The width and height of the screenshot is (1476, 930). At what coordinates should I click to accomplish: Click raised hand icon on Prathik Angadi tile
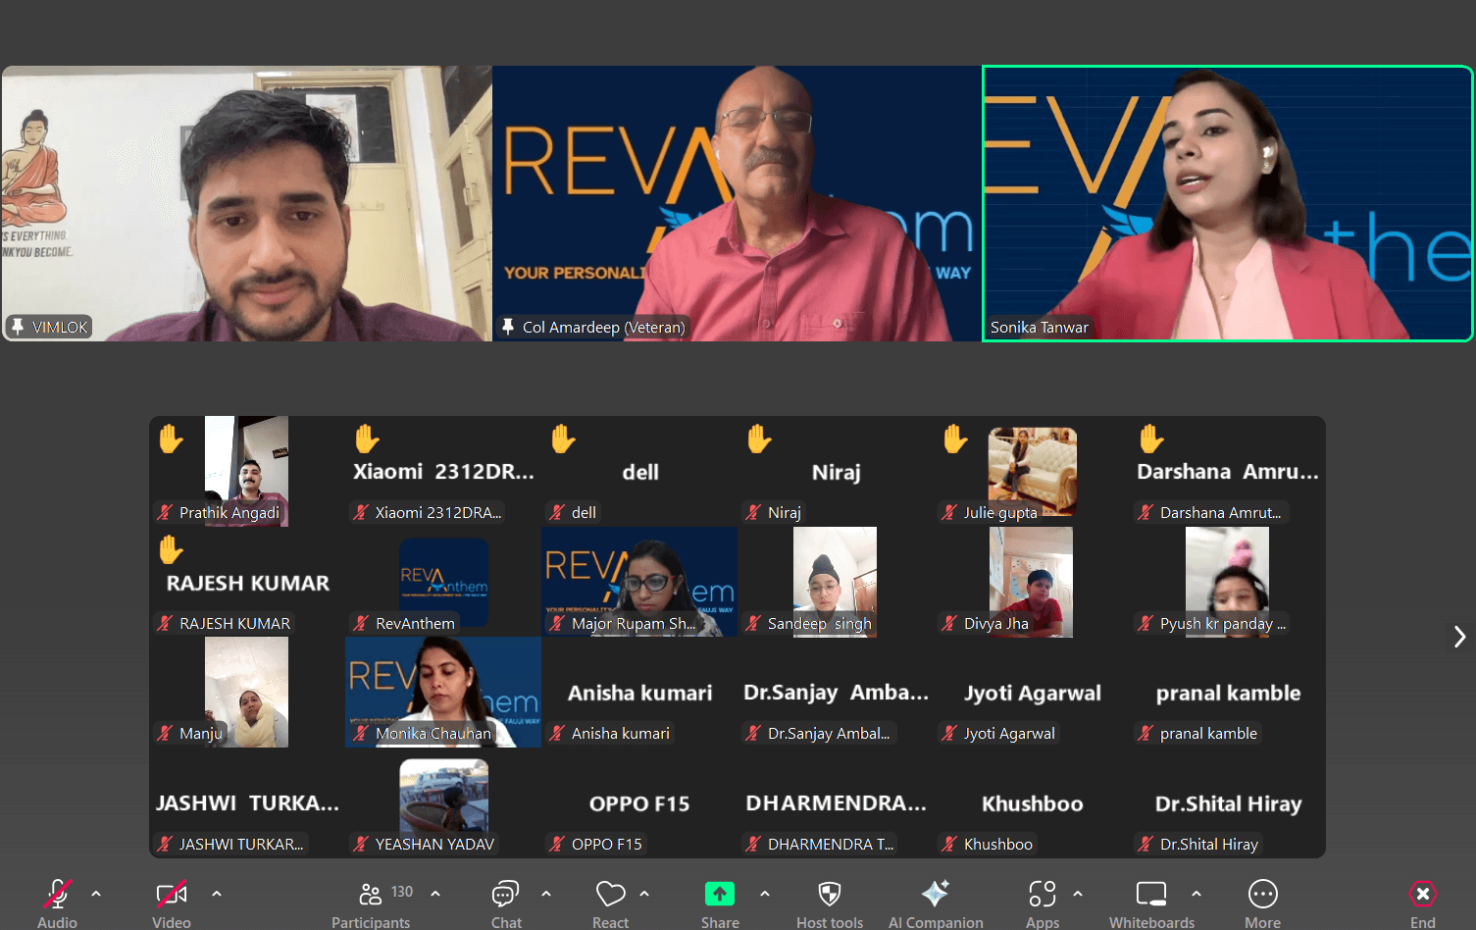click(172, 439)
